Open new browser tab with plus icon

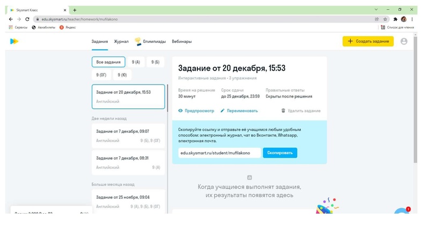75,10
